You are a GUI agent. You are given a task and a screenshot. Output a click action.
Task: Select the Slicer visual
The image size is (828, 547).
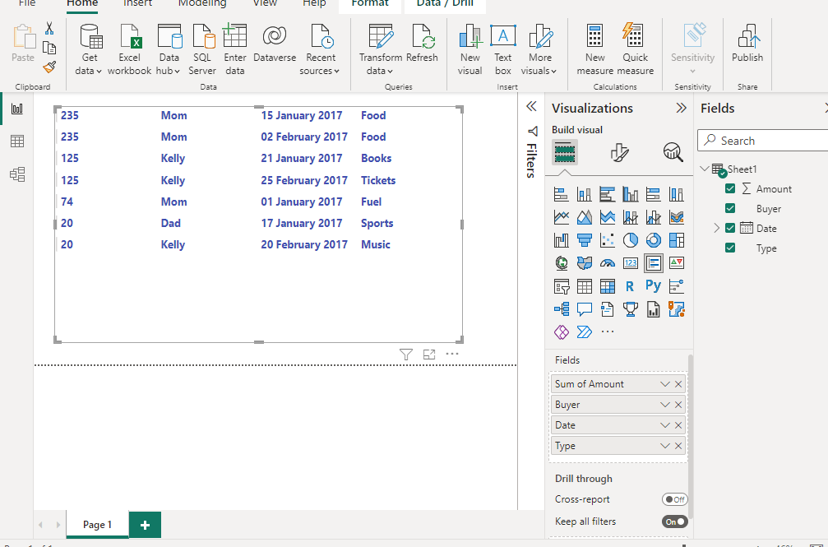pos(562,286)
